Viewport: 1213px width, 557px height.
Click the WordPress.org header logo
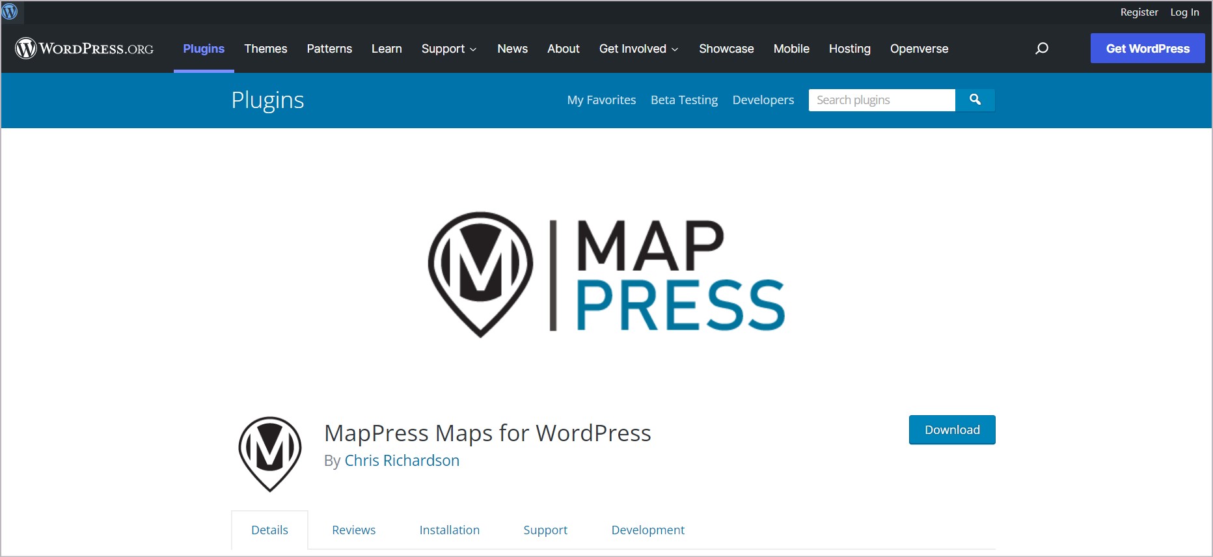[85, 49]
